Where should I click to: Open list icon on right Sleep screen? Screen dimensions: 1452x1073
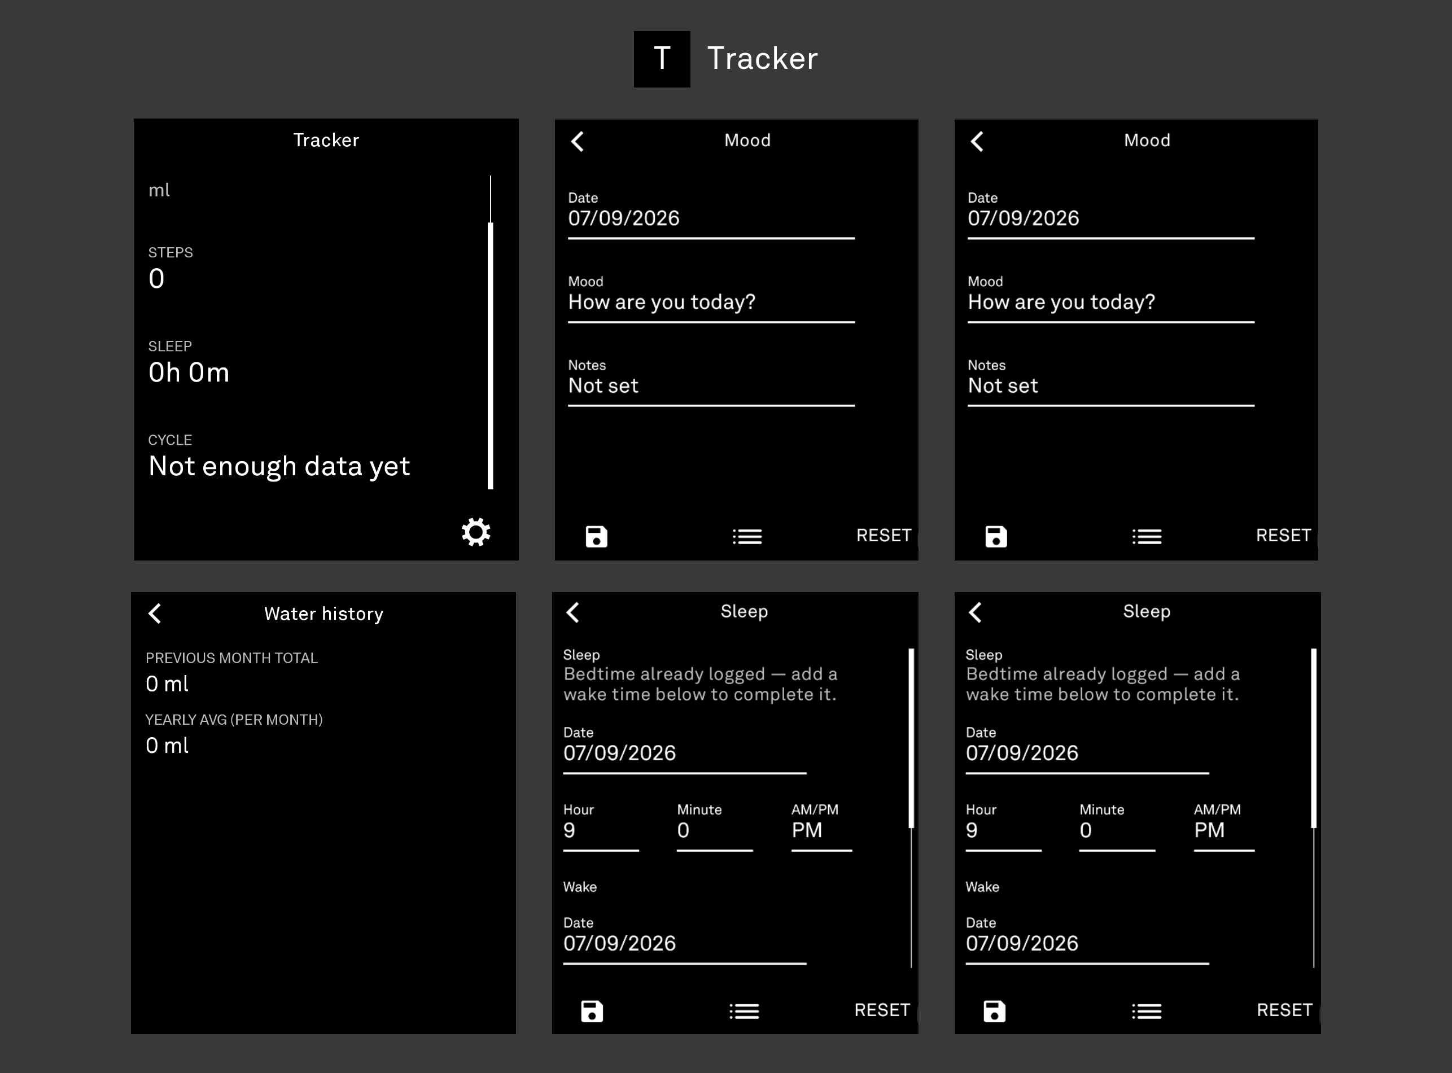pyautogui.click(x=1147, y=1011)
